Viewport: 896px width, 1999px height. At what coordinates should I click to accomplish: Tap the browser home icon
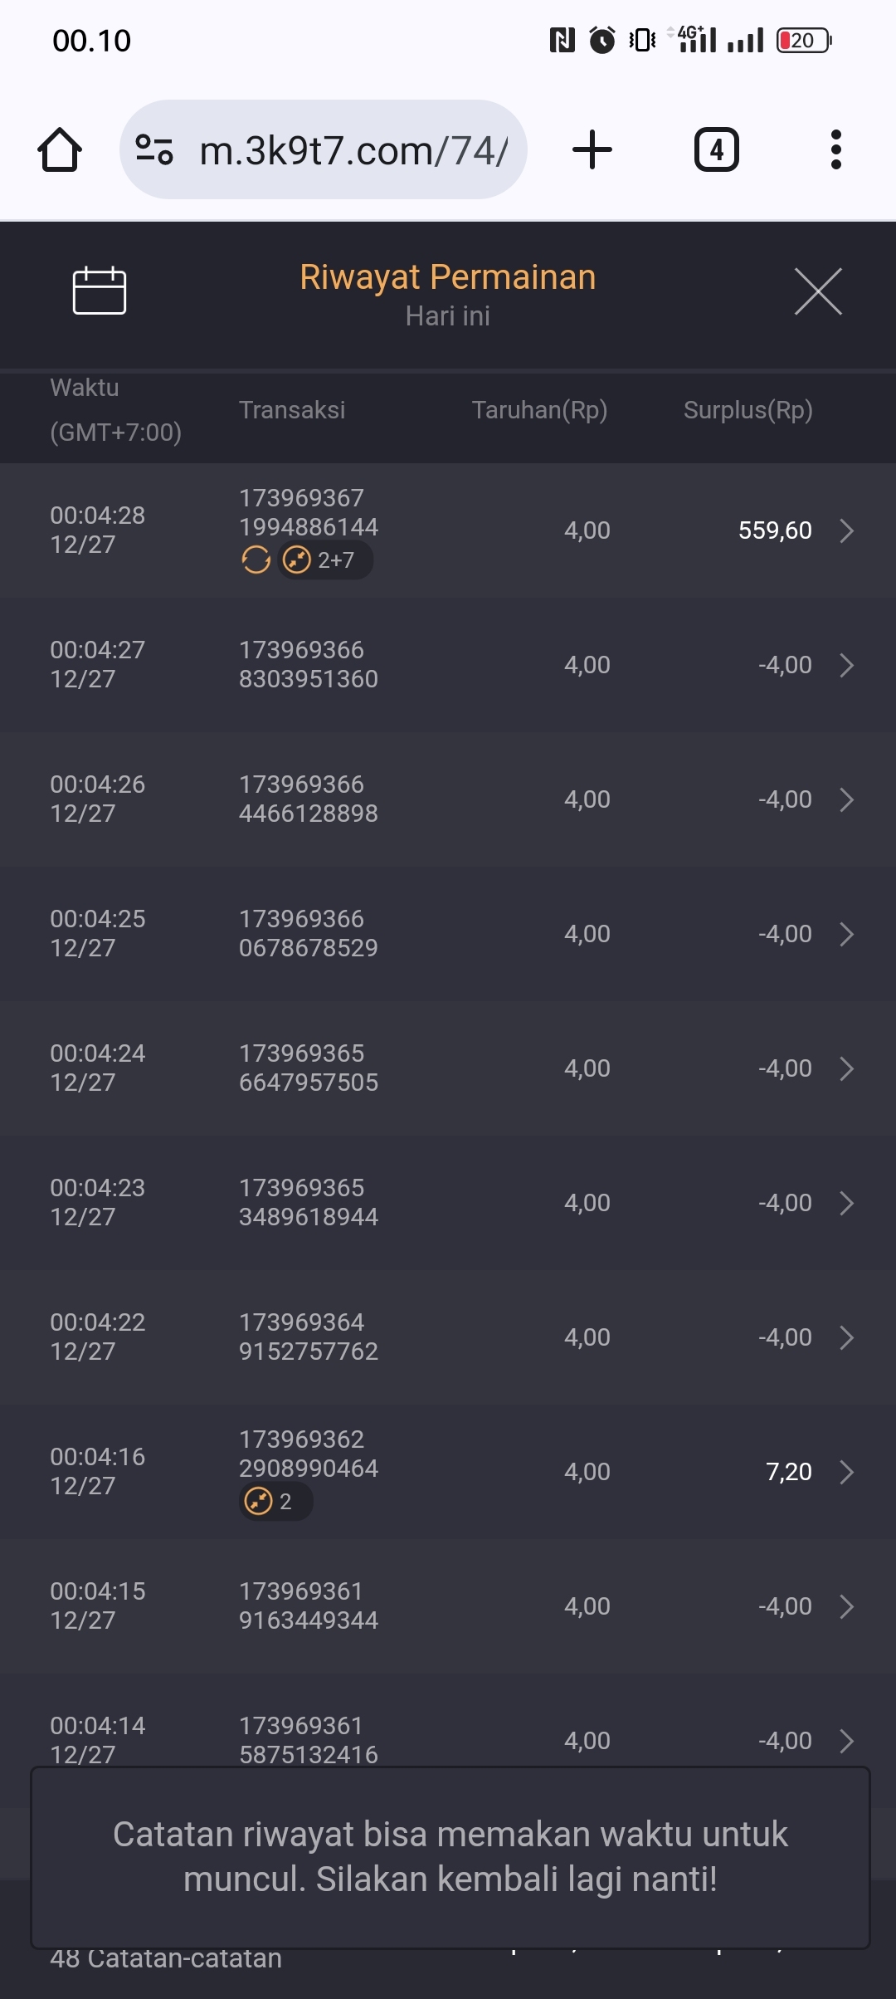coord(60,150)
